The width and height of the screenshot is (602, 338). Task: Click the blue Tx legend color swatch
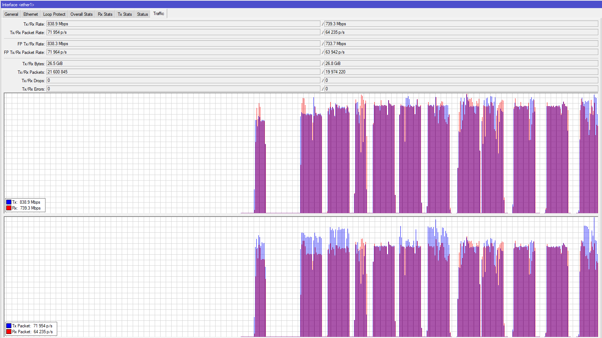click(x=9, y=202)
